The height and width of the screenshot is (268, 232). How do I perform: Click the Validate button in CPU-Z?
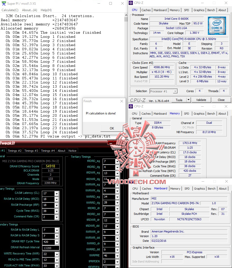[x=201, y=100]
